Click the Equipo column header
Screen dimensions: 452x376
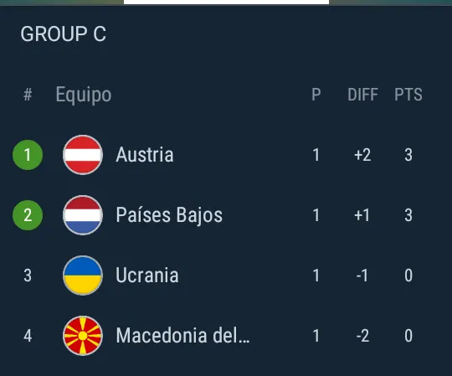(84, 95)
